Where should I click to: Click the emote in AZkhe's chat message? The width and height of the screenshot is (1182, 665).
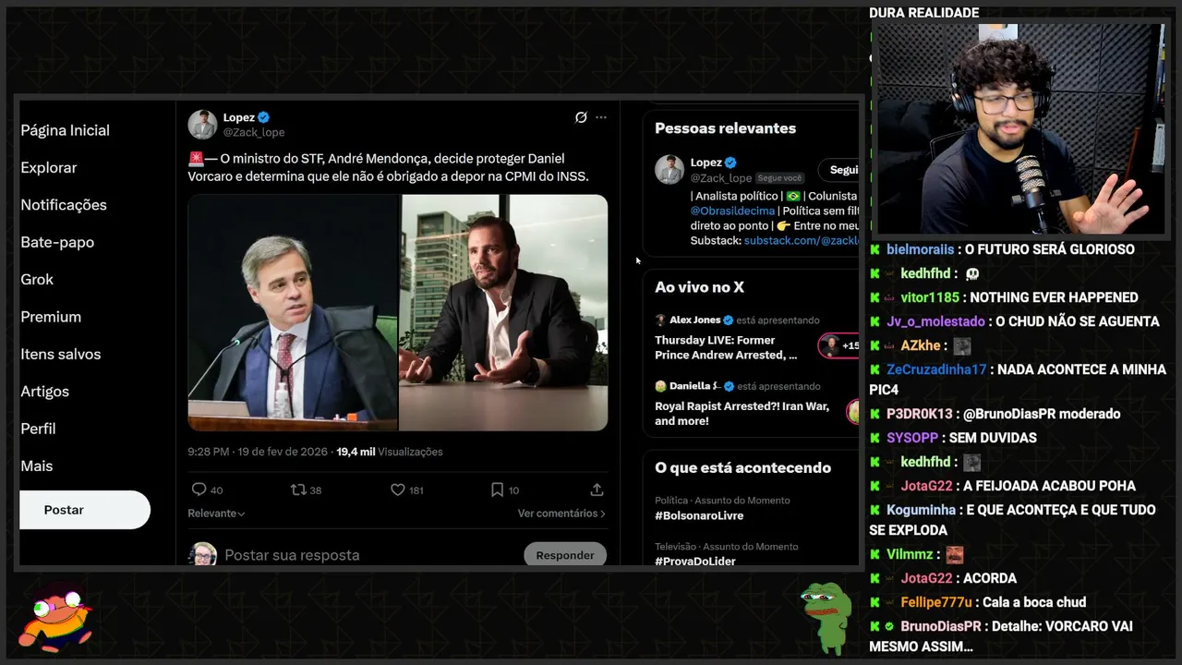tap(962, 346)
